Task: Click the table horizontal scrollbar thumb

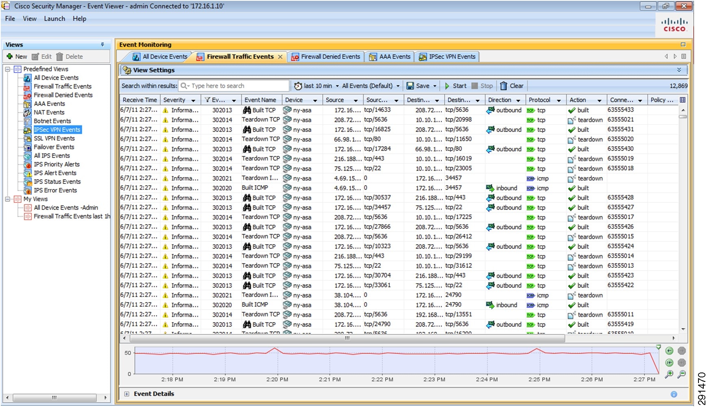Action: click(x=347, y=338)
